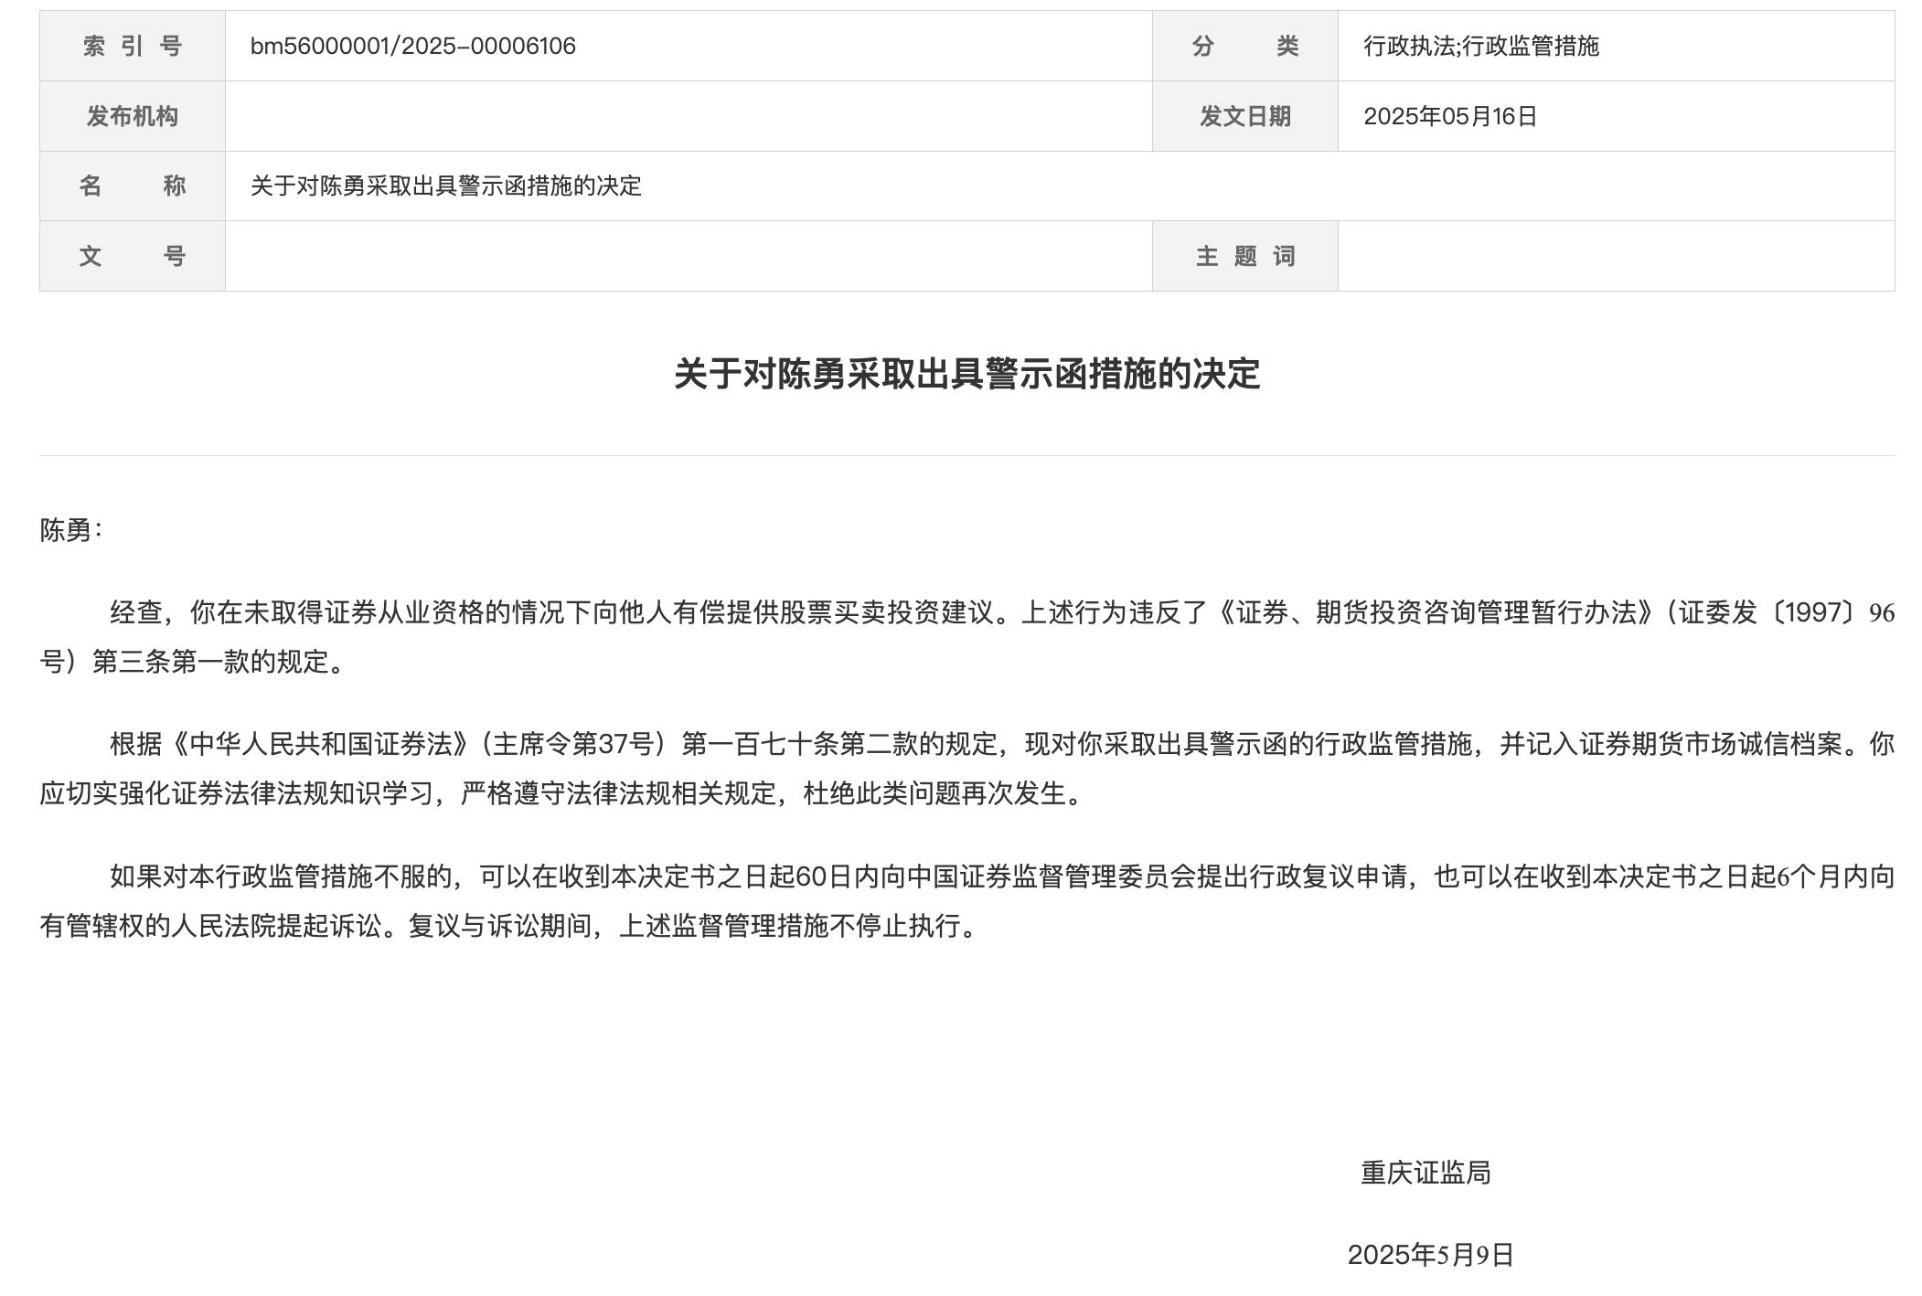Click the bold centered document title heading
Screen dimensions: 1922x1296
(x=966, y=375)
